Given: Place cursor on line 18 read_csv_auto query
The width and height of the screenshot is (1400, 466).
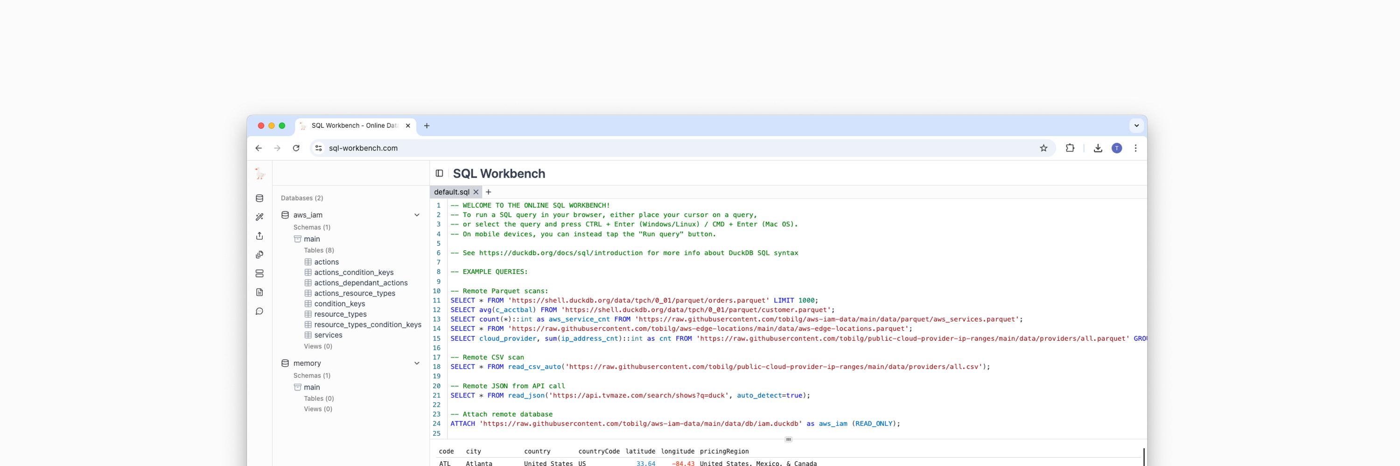Looking at the screenshot, I should pos(720,367).
